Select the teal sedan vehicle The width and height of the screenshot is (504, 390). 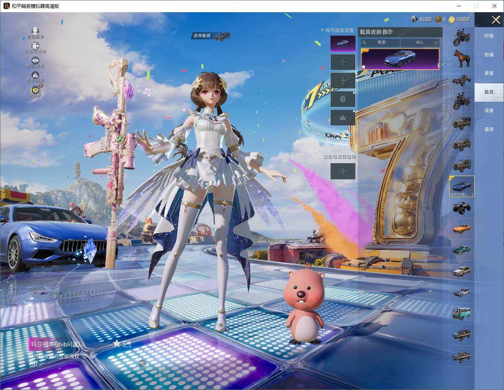click(x=462, y=250)
